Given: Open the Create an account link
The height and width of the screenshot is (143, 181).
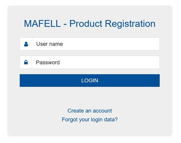Looking at the screenshot, I should pyautogui.click(x=90, y=111).
